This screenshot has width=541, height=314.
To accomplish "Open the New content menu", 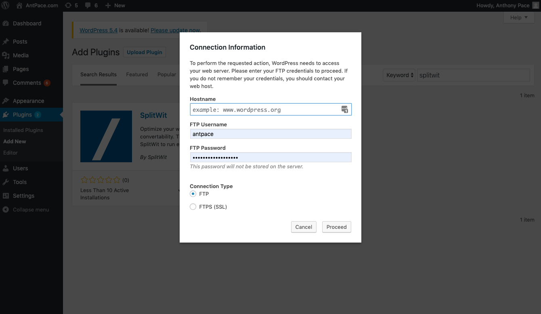I will (x=115, y=6).
